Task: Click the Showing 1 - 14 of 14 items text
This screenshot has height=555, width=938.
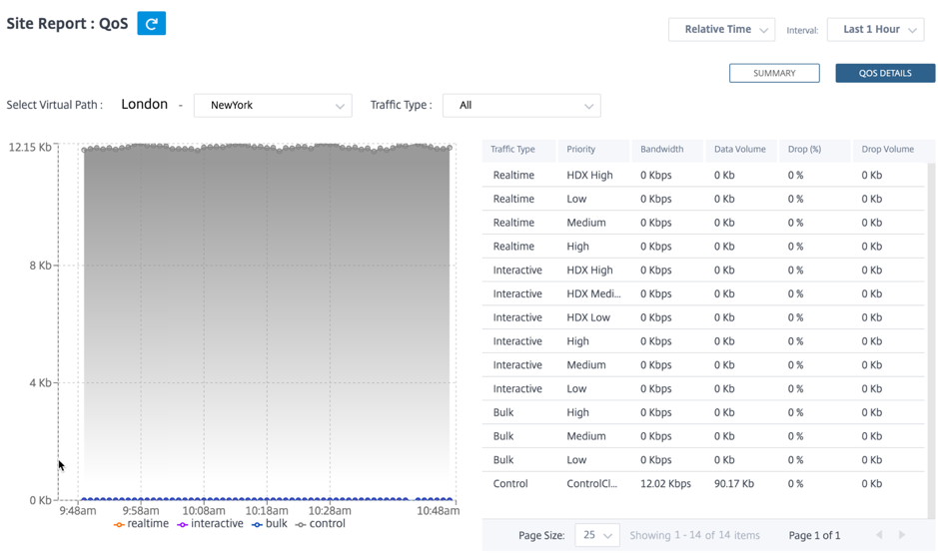Action: tap(694, 535)
